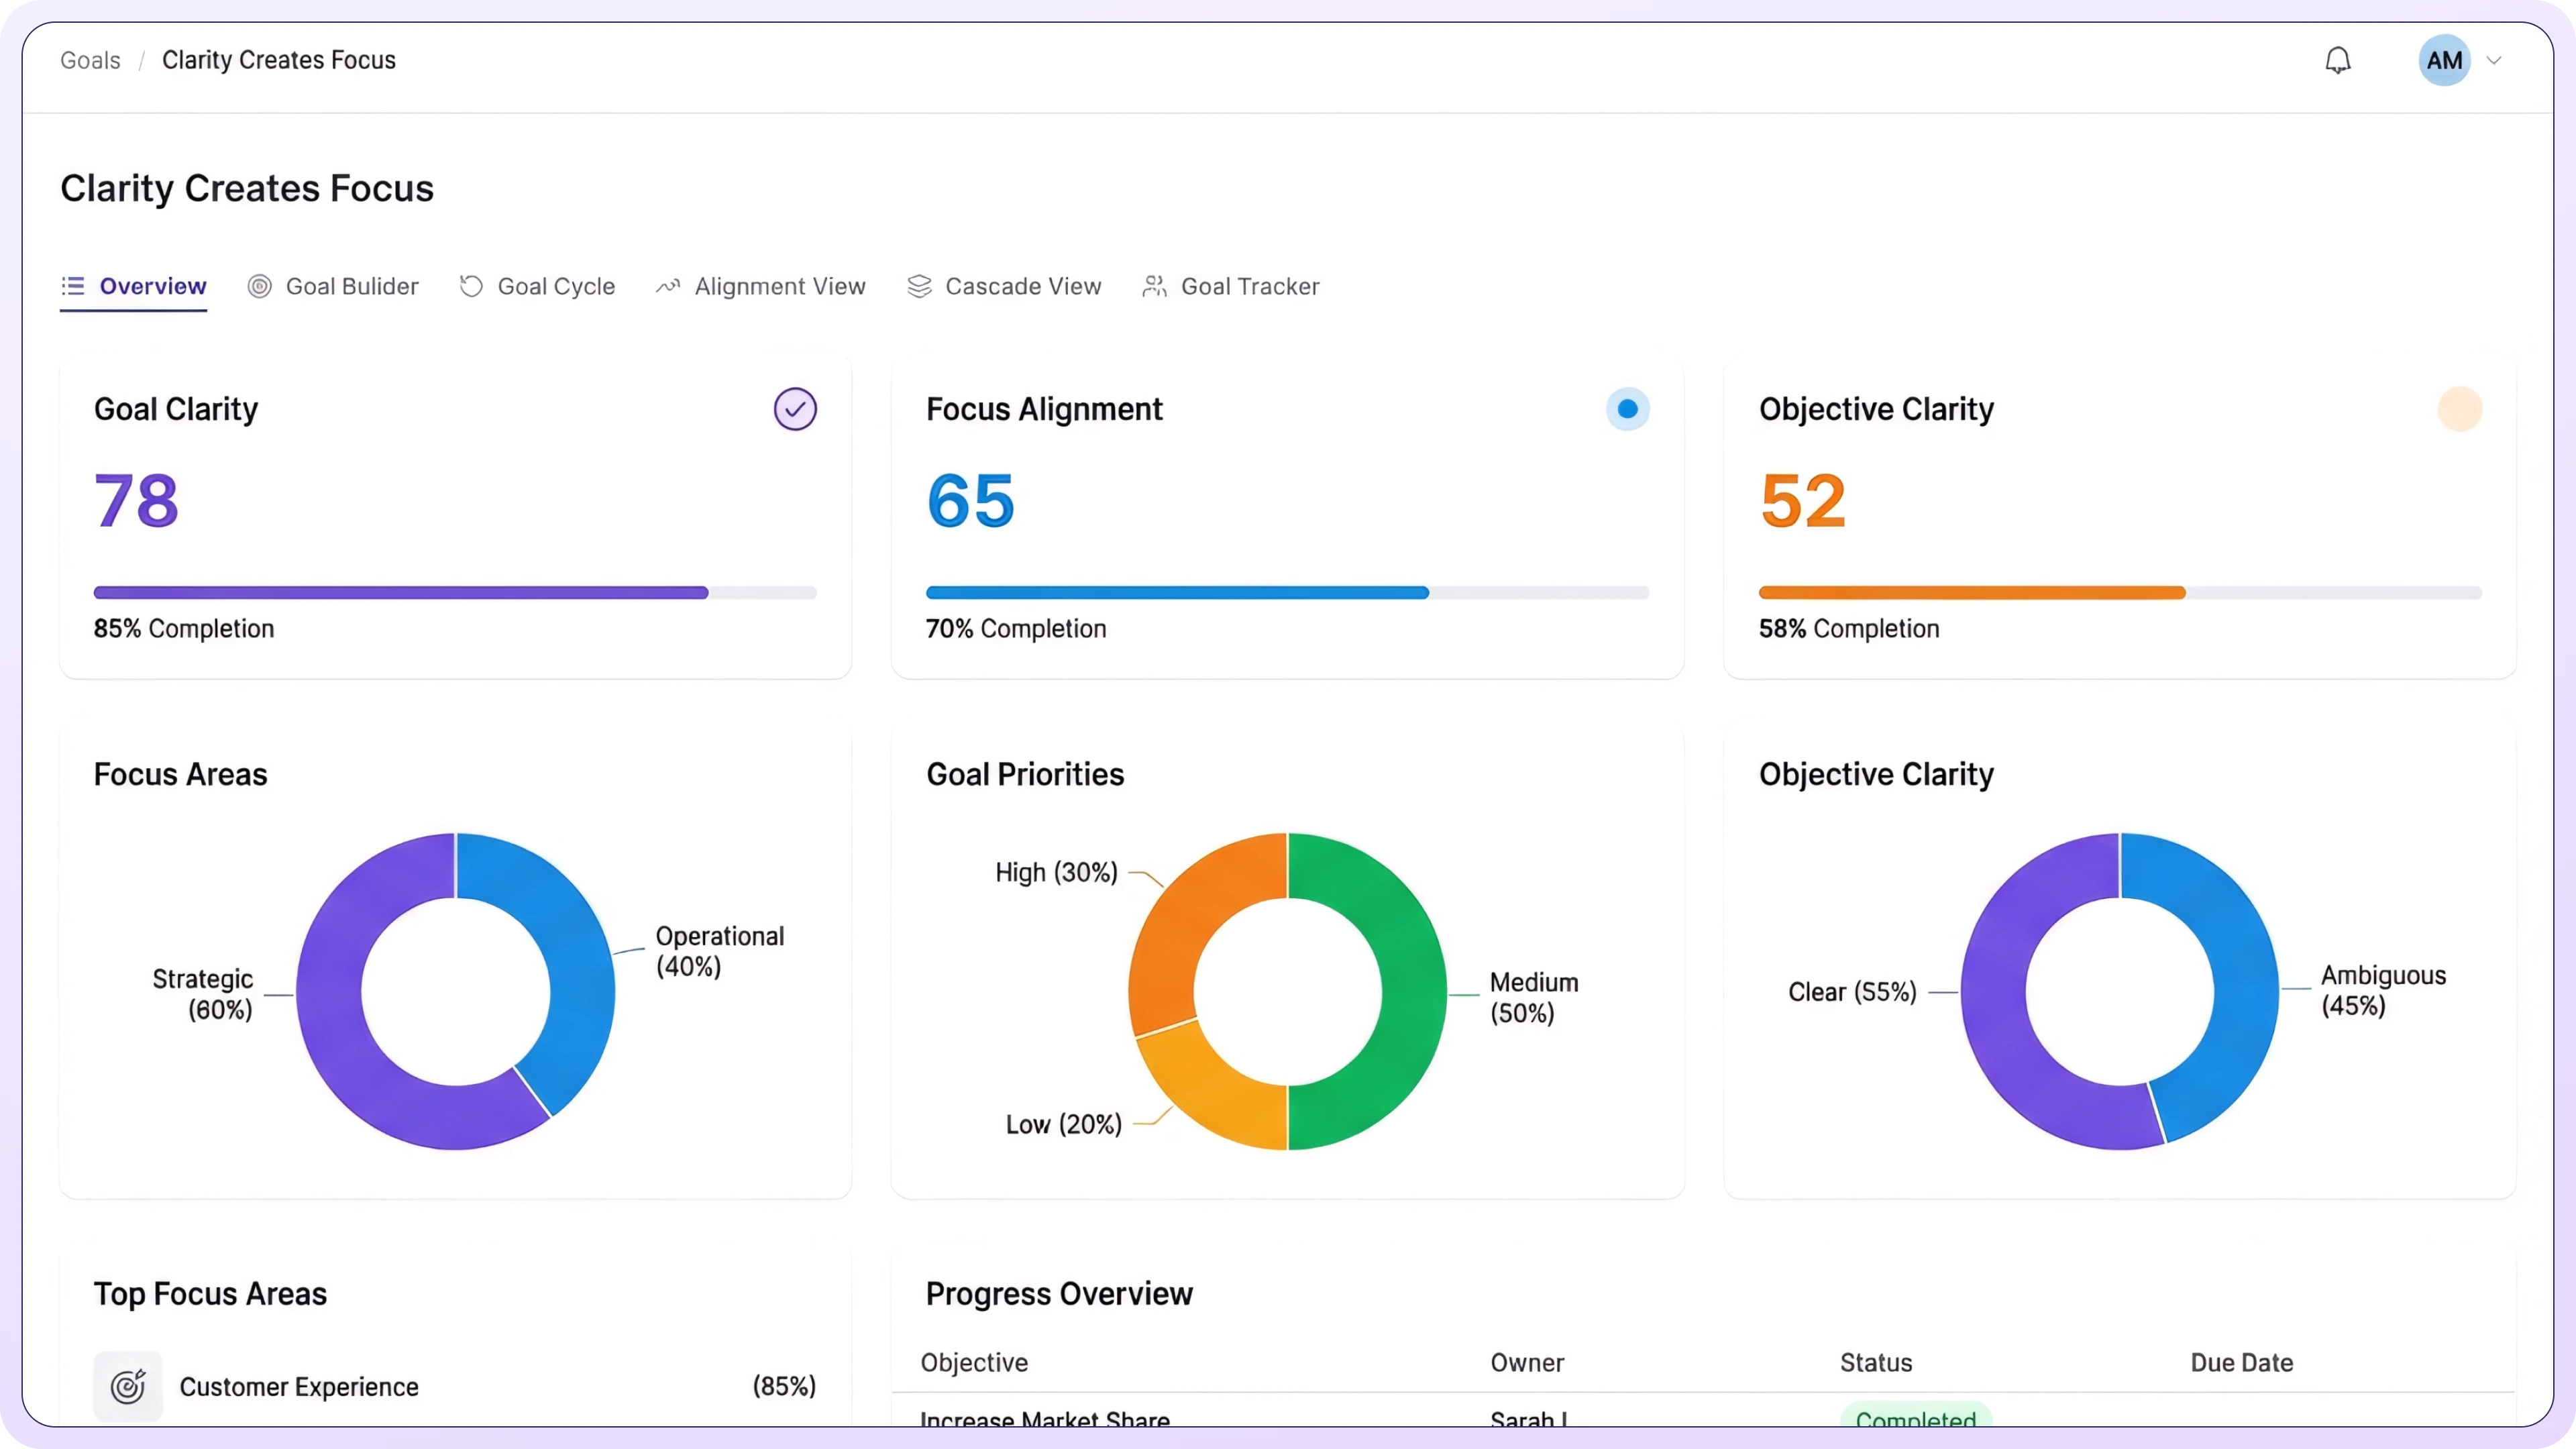
Task: Switch to the Goal Cycle tab
Action: click(x=556, y=287)
